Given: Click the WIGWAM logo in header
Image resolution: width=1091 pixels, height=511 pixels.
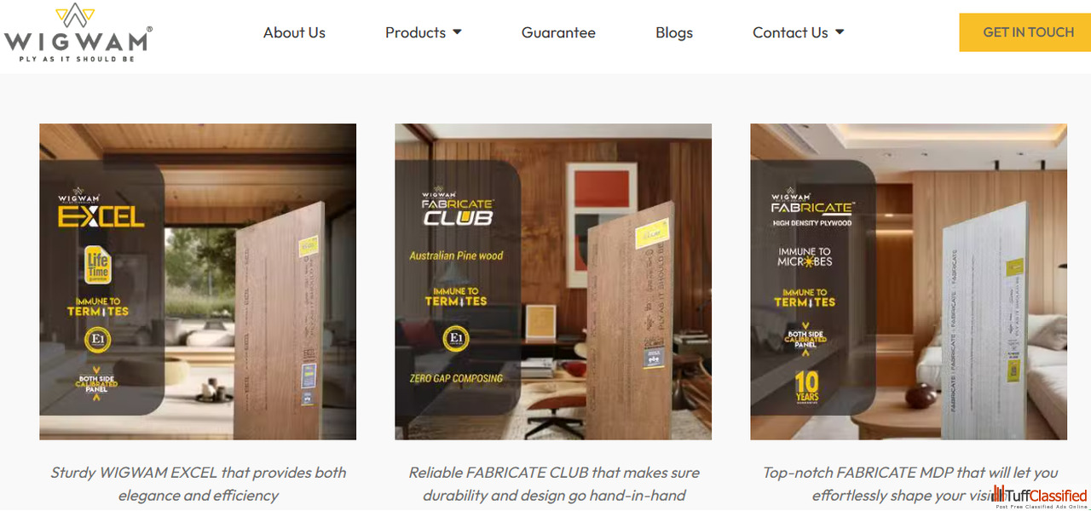Looking at the screenshot, I should [x=78, y=32].
